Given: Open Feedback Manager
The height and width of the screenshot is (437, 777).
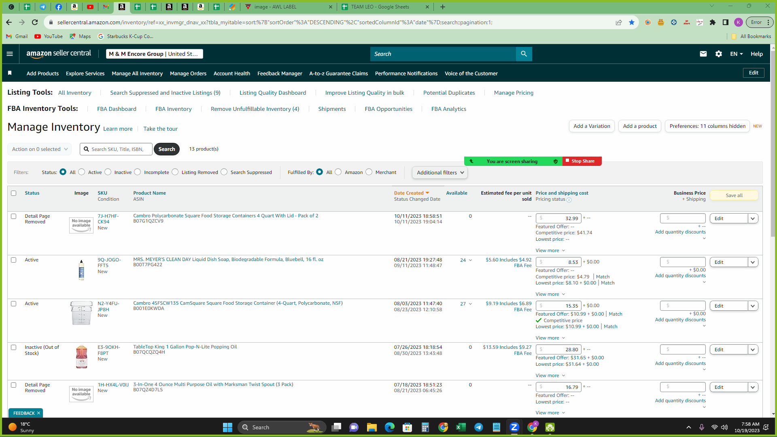Looking at the screenshot, I should tap(280, 74).
